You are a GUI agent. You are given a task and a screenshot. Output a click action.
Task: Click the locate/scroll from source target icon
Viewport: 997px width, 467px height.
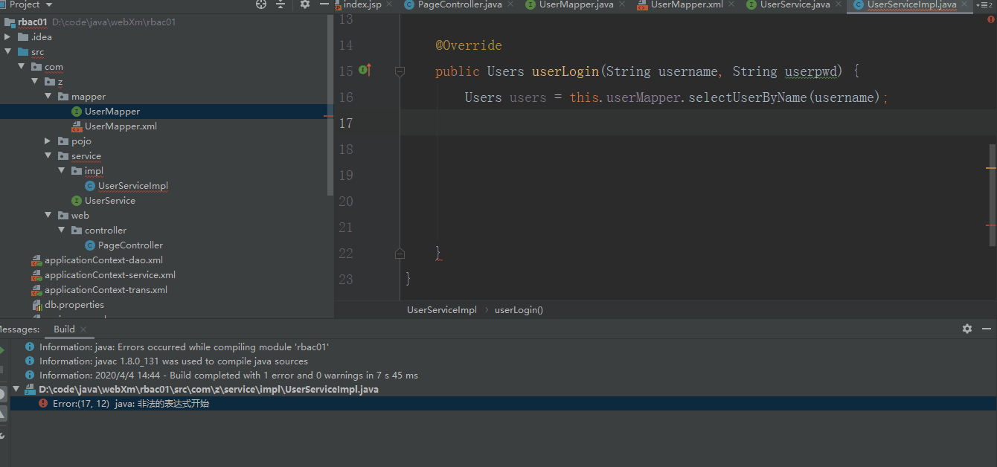click(x=261, y=4)
